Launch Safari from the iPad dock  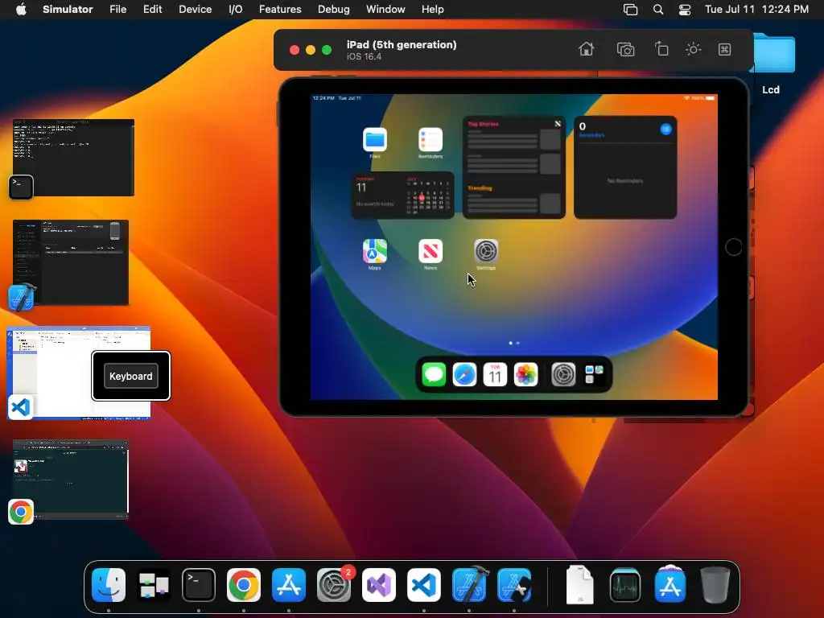464,375
